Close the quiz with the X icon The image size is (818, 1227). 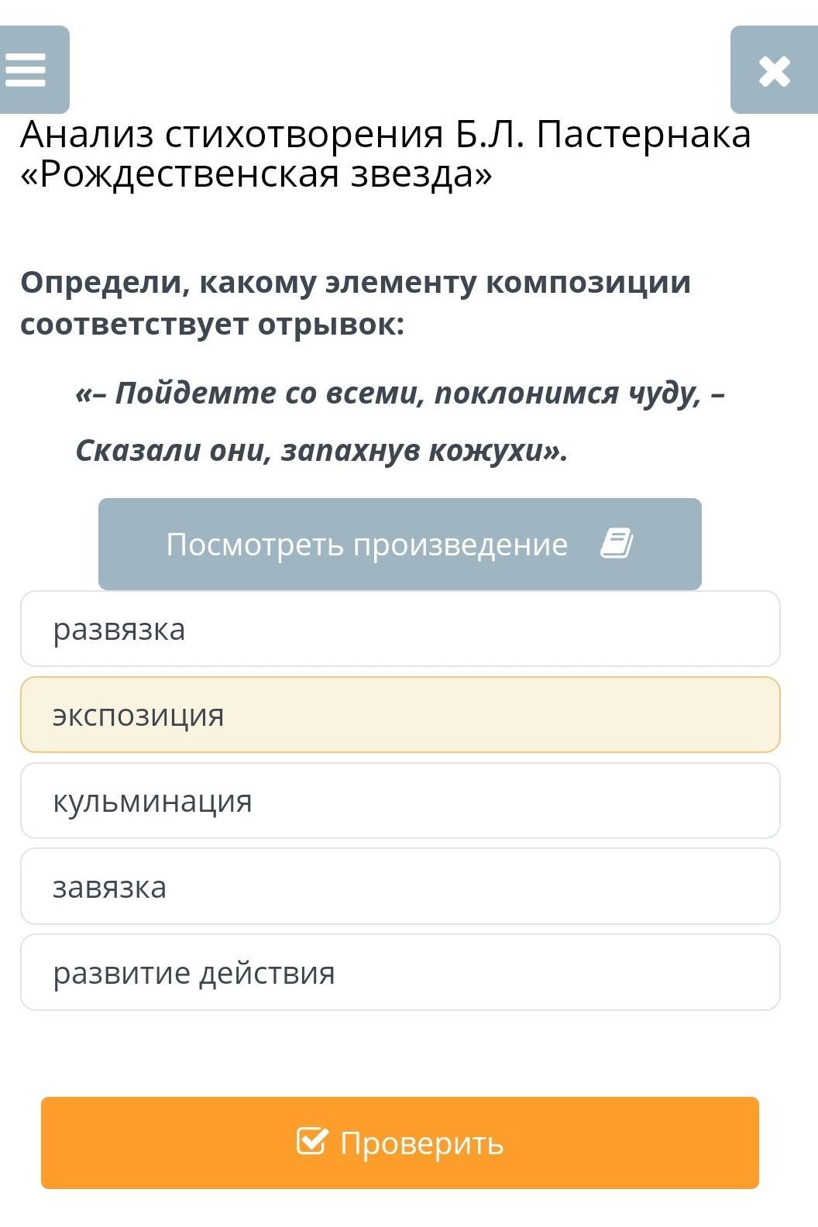(x=773, y=70)
